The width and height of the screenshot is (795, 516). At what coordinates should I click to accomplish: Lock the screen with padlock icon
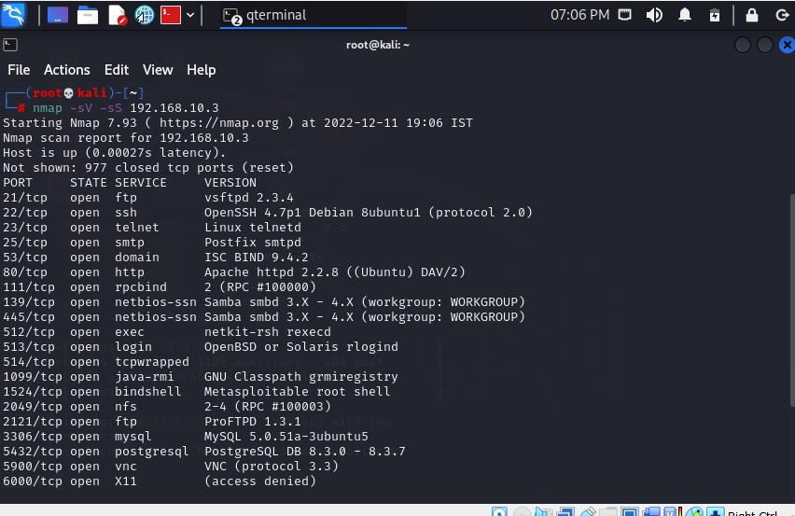point(752,15)
